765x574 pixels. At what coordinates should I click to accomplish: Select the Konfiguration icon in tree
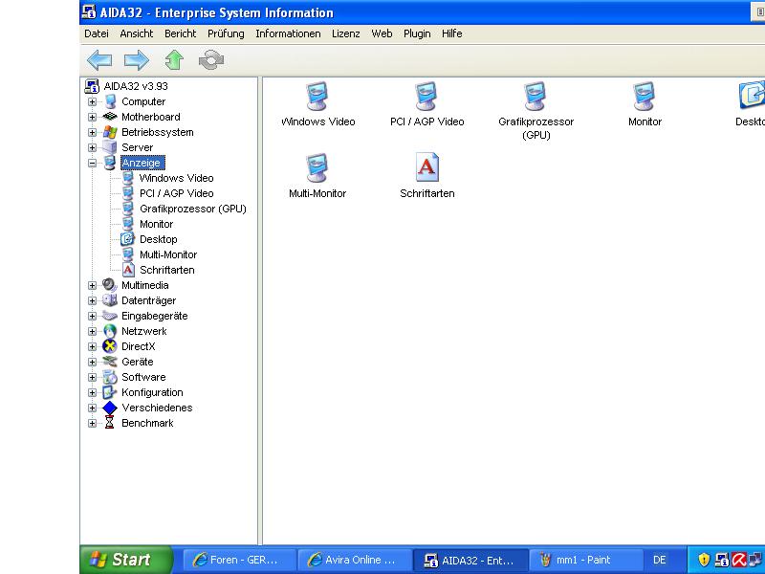pos(110,392)
